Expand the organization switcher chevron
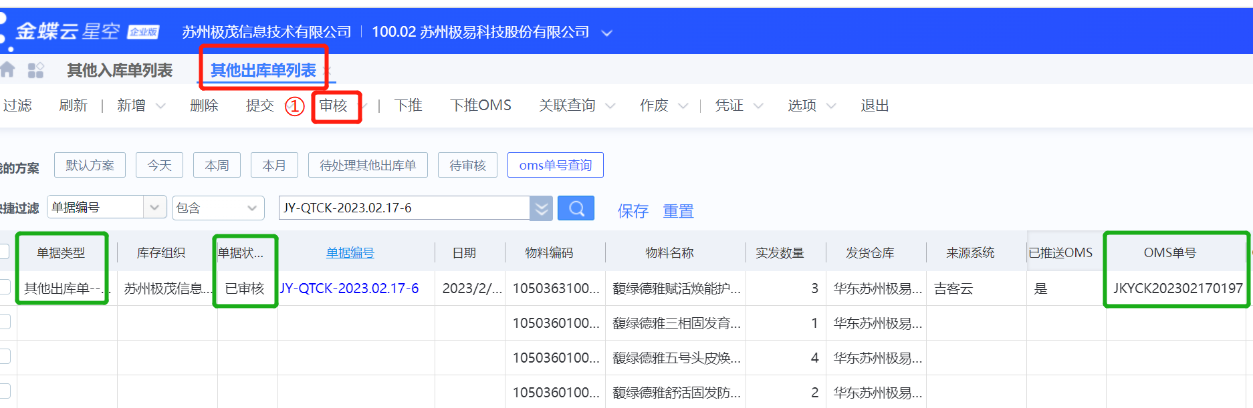Viewport: 1253px width, 408px height. pos(607,33)
